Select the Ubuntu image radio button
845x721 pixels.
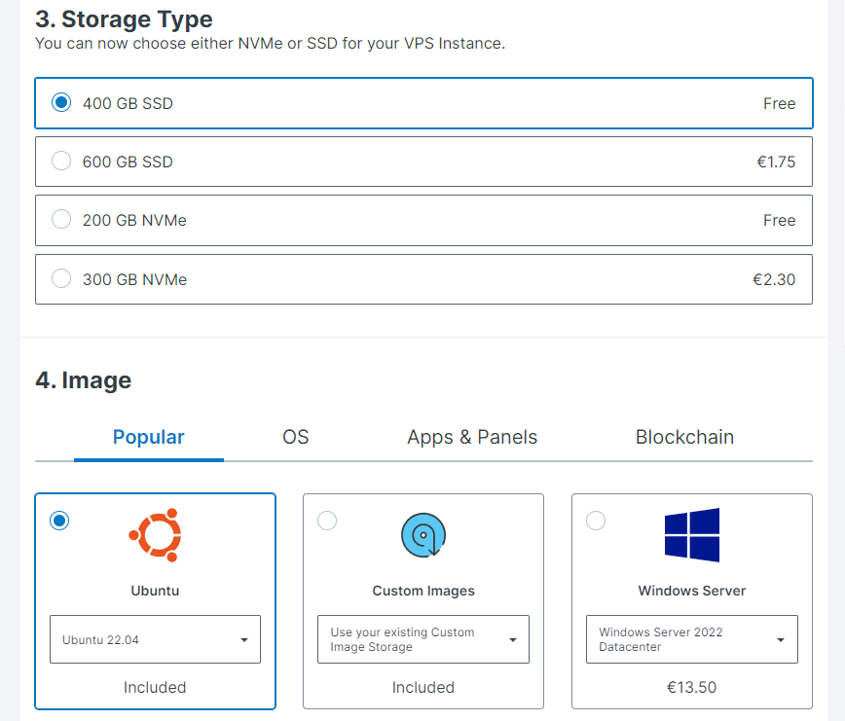(59, 522)
